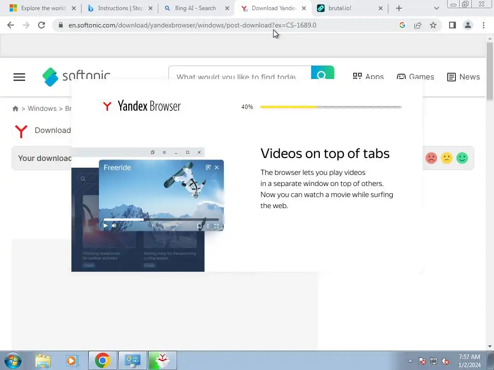Click the bookmark icon in Freeride video
The image size is (494, 370).
click(x=199, y=226)
